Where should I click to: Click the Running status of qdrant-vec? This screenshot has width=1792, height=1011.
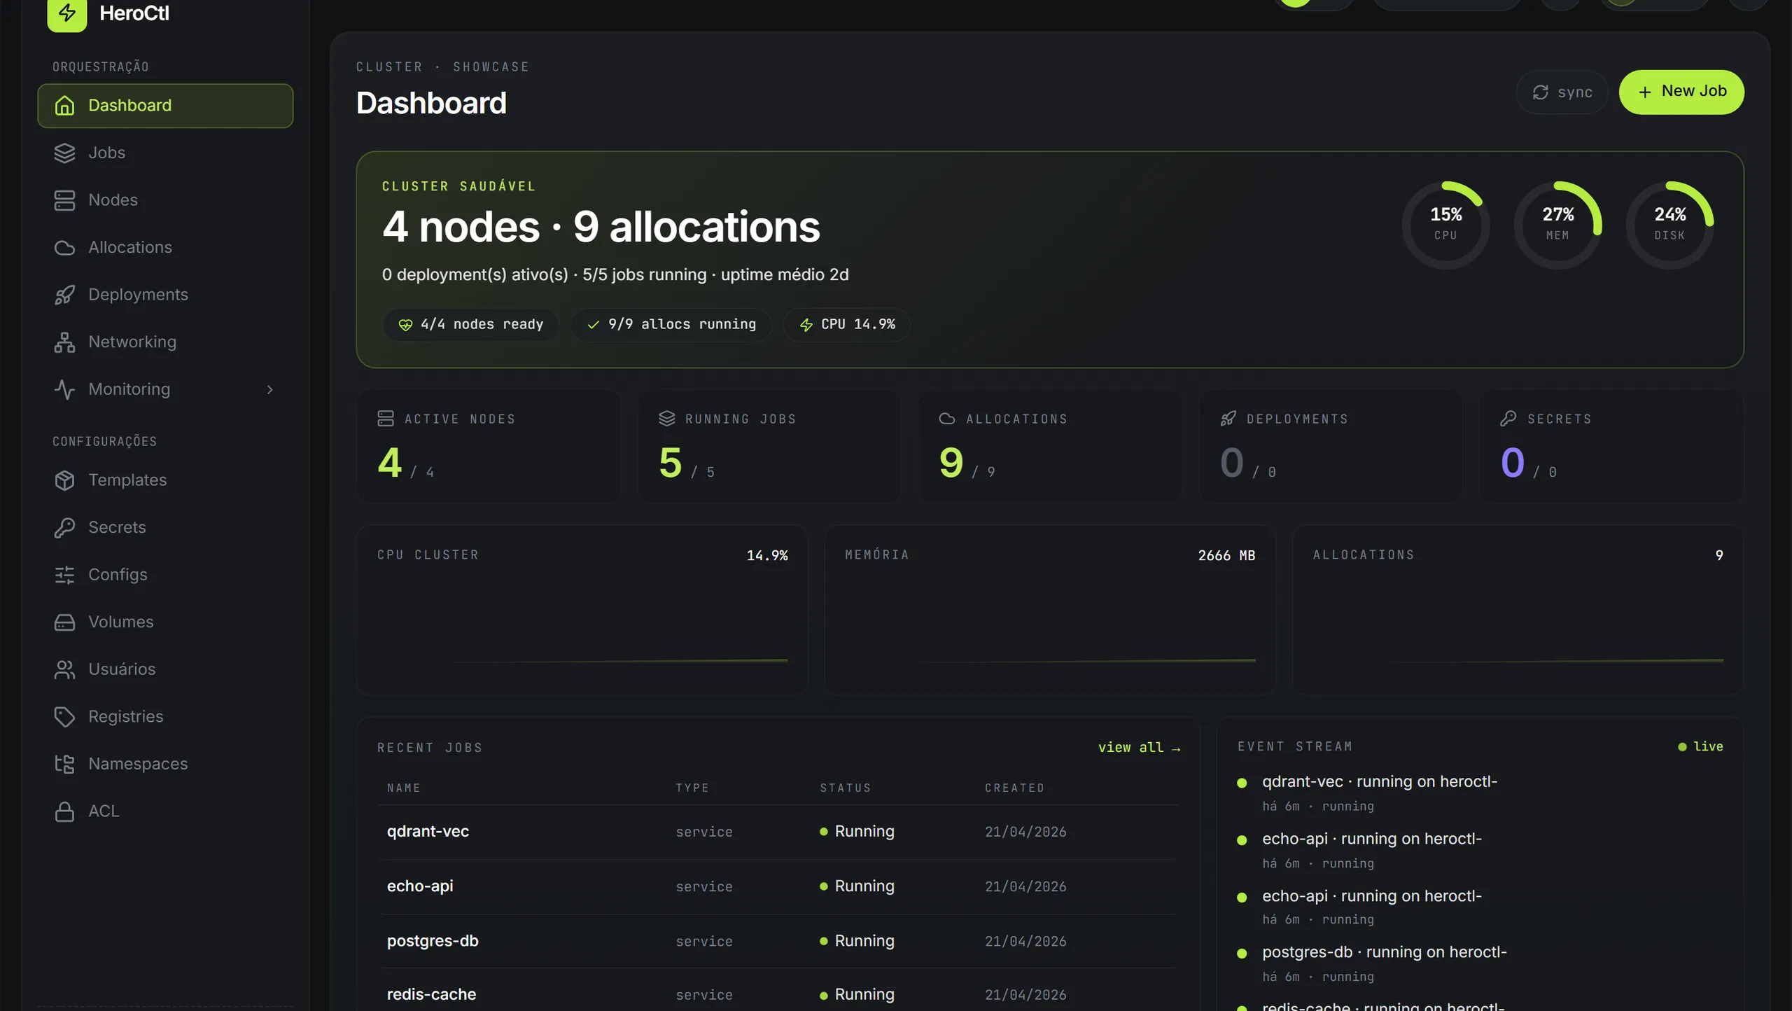click(x=857, y=832)
